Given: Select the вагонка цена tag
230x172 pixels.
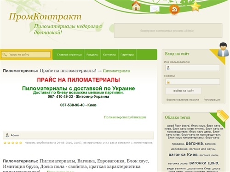Looking at the screenshot, I should click(x=204, y=163).
